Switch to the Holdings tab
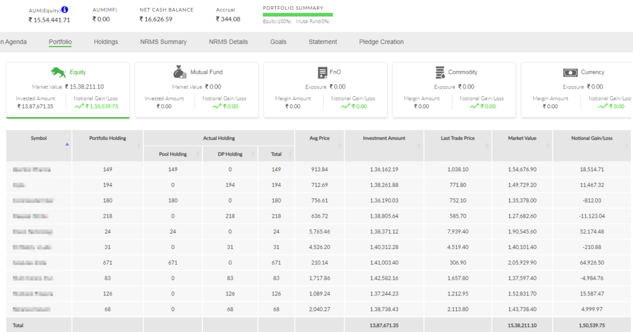 click(106, 41)
